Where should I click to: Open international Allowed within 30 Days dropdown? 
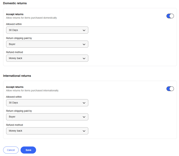[x=47, y=103]
